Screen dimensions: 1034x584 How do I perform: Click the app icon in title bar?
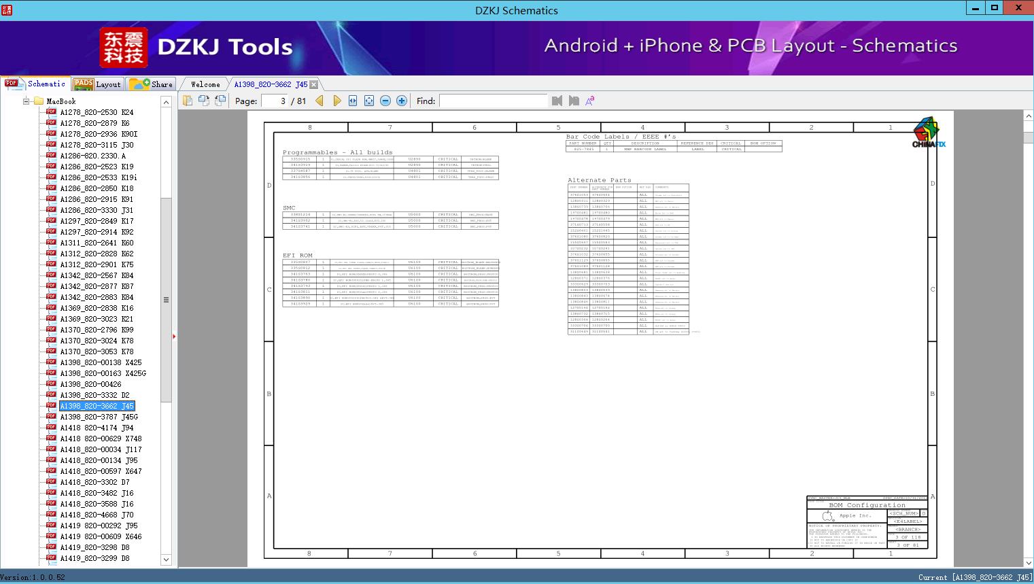pyautogui.click(x=7, y=10)
